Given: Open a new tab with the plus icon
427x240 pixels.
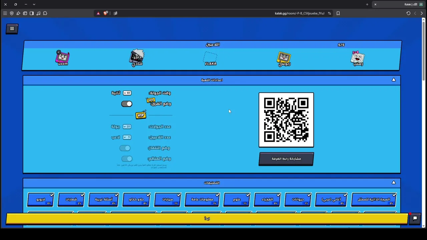Looking at the screenshot, I should 367,4.
